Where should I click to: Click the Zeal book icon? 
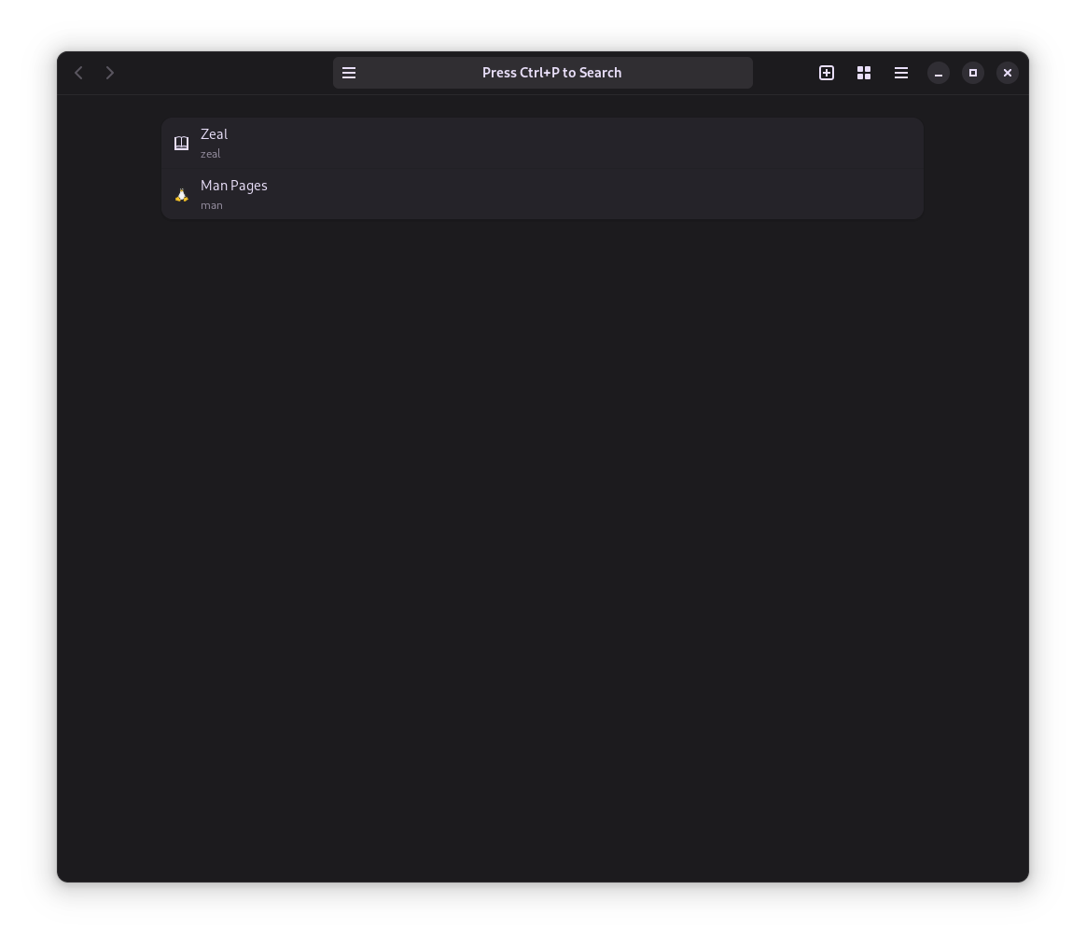point(181,144)
